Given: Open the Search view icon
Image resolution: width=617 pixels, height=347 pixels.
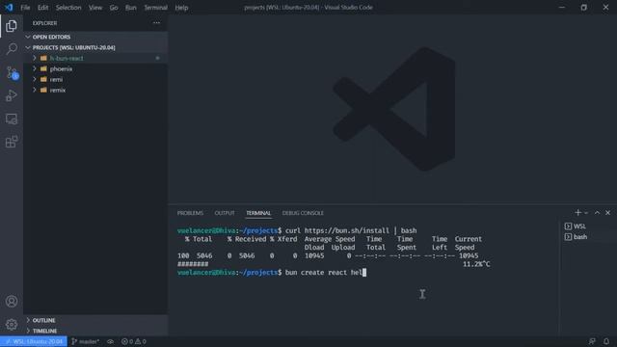Looking at the screenshot, I should [12, 49].
